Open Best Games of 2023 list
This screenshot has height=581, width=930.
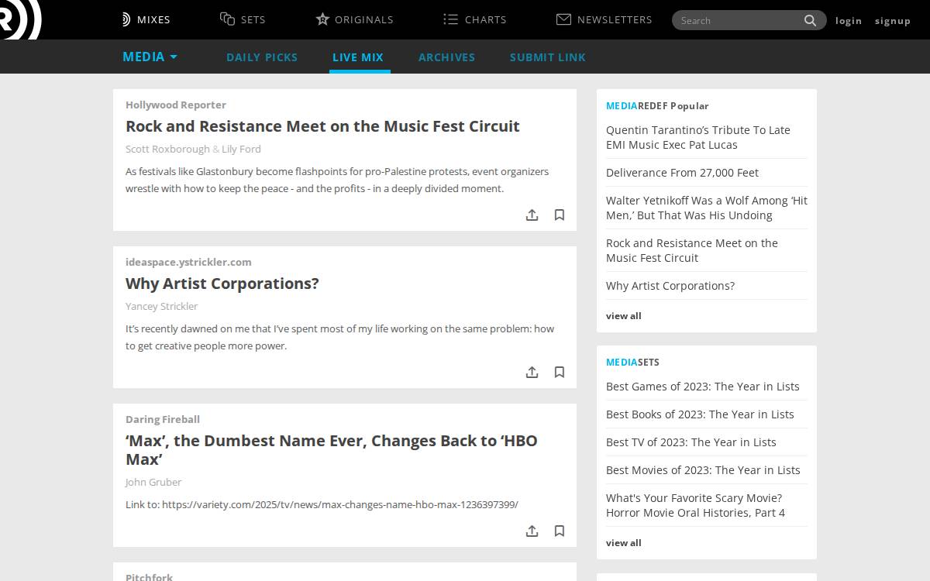(x=703, y=386)
